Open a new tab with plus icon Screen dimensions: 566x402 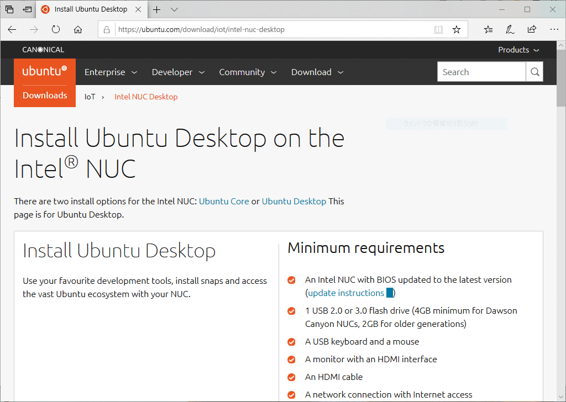click(156, 10)
